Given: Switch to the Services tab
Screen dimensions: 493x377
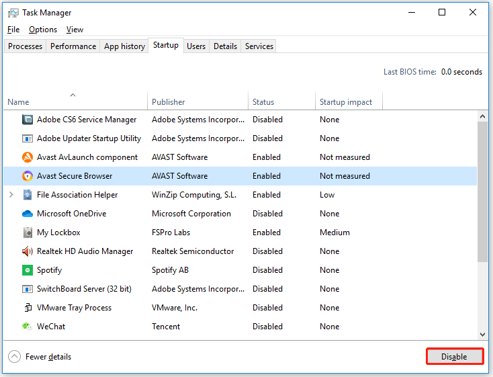Looking at the screenshot, I should (259, 46).
